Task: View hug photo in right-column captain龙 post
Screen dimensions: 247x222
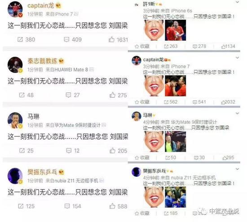Action: [175, 86]
